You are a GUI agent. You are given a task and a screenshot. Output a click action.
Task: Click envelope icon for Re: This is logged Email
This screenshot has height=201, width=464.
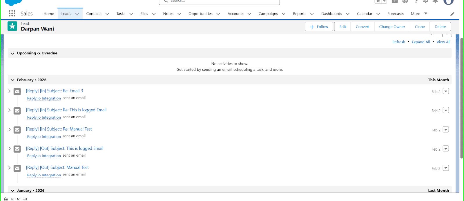(17, 111)
